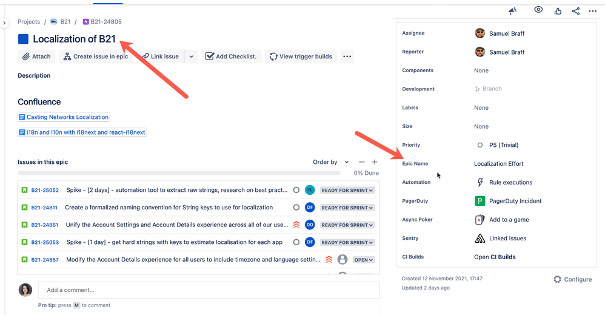Viewport: 605px width, 315px height.
Task: Click YL assignee avatar on B21-25052
Action: 310,190
